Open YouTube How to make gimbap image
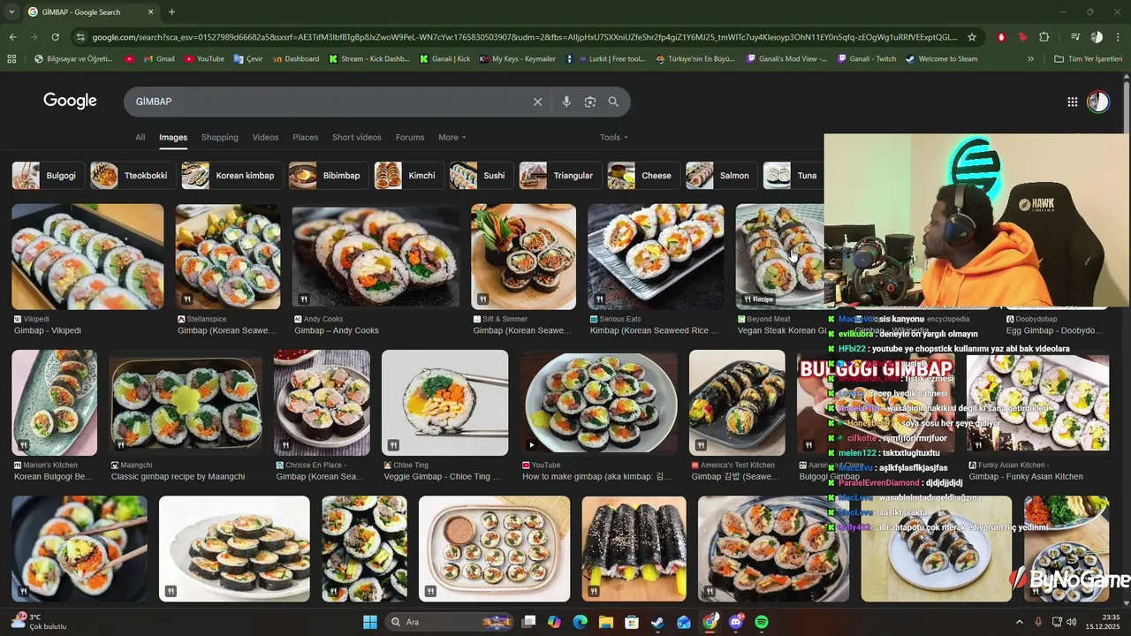This screenshot has height=636, width=1131. 599,403
